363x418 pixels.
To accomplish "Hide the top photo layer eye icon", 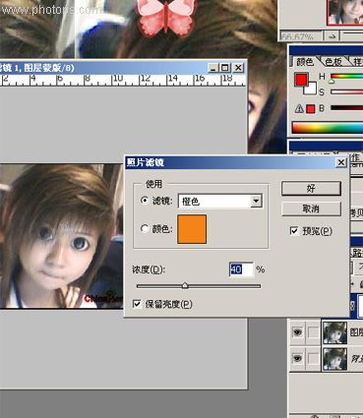I will 297,332.
